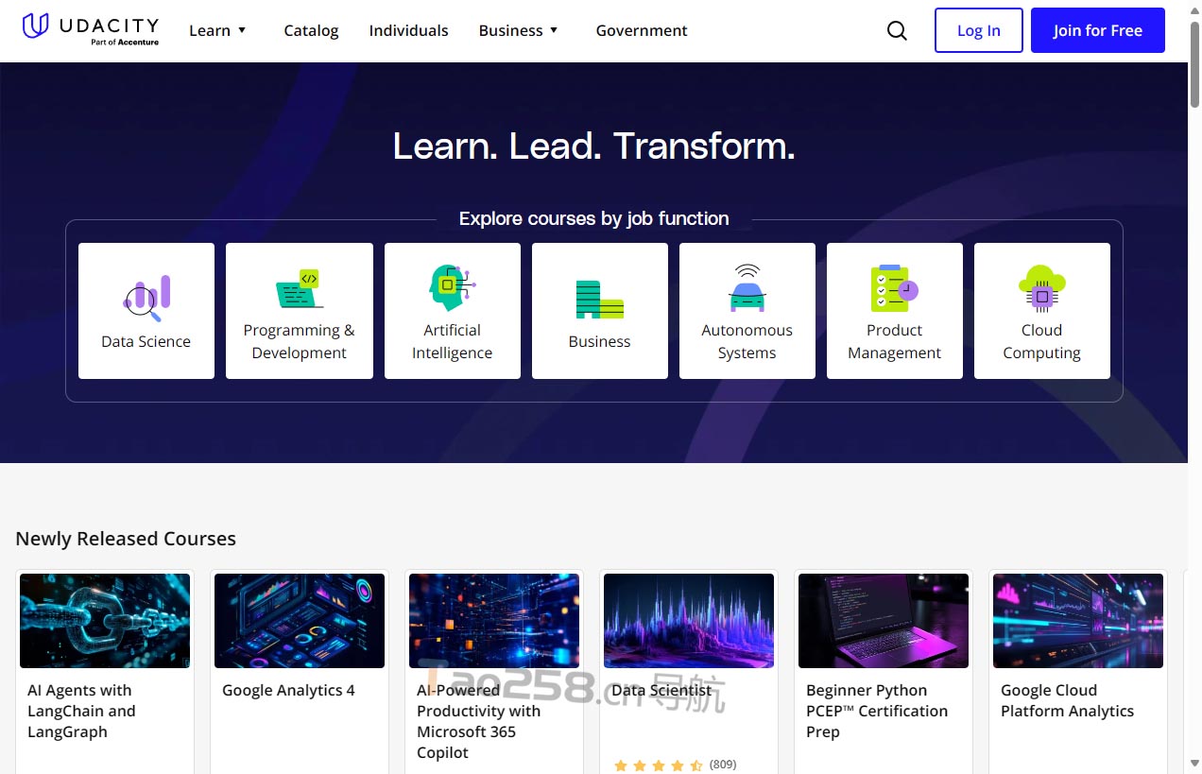This screenshot has height=774, width=1202.
Task: Select the Cloud Computing label
Action: tap(1042, 341)
